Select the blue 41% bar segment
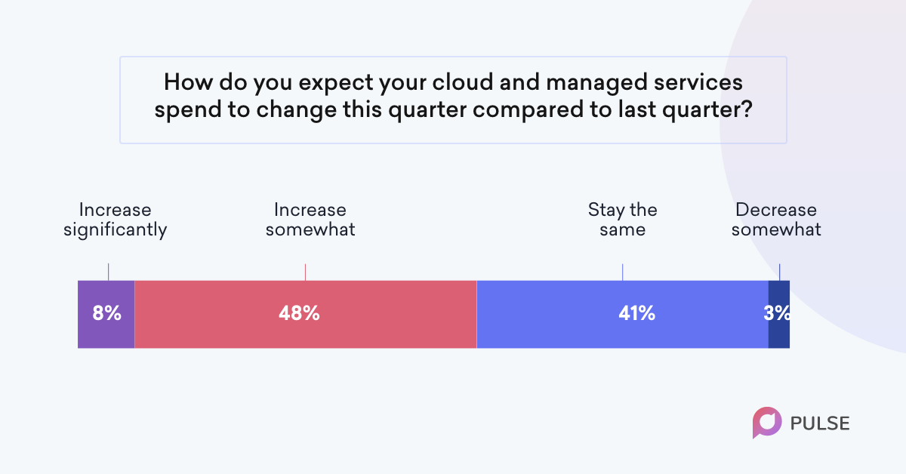Image resolution: width=906 pixels, height=474 pixels. [x=623, y=314]
